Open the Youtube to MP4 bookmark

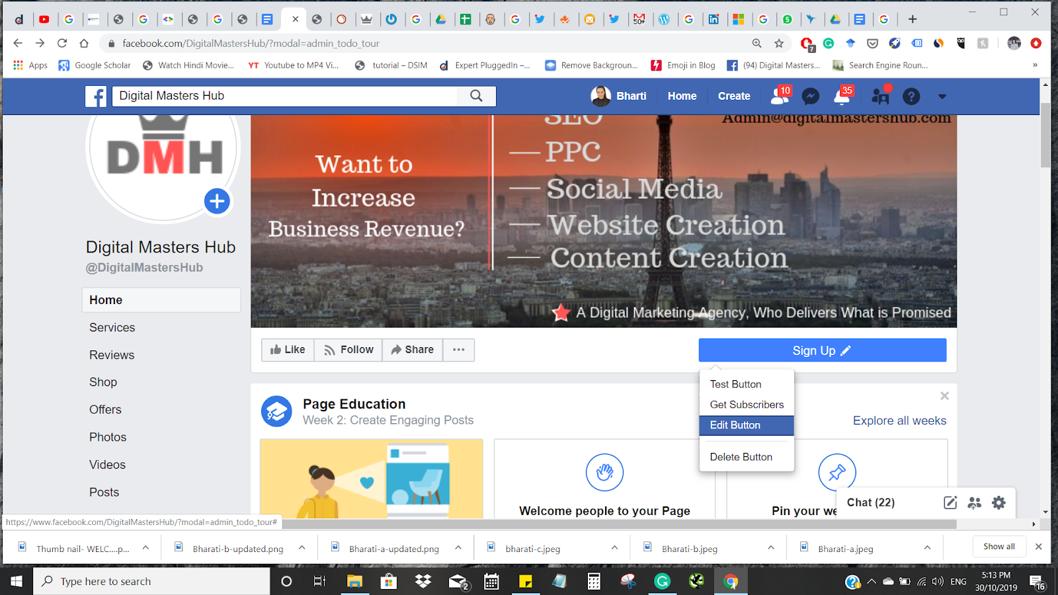pos(293,65)
